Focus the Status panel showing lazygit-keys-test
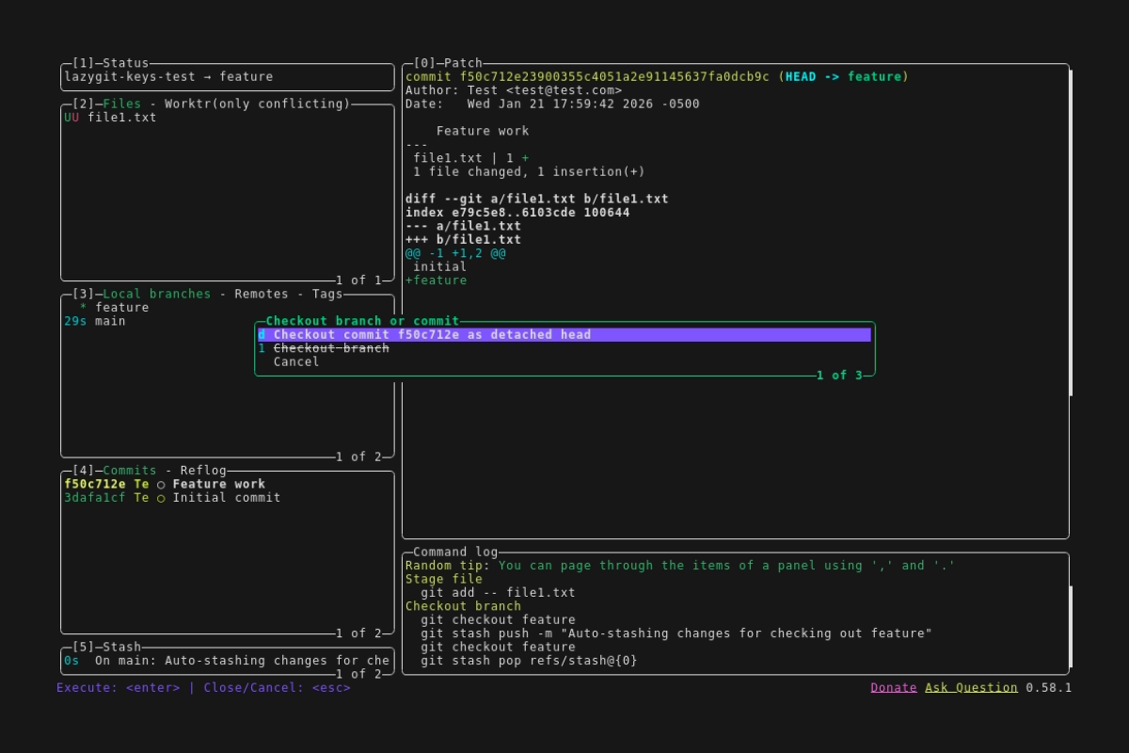The height and width of the screenshot is (753, 1129). (x=226, y=77)
